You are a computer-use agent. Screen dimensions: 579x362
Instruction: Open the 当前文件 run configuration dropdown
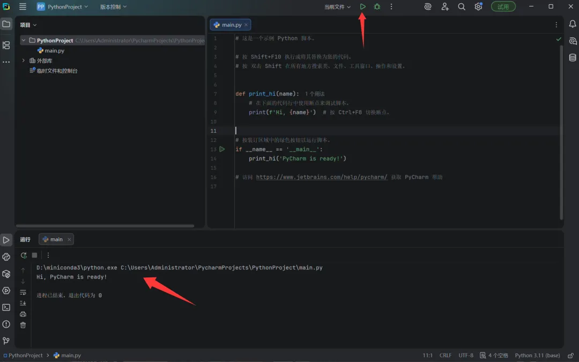[337, 6]
